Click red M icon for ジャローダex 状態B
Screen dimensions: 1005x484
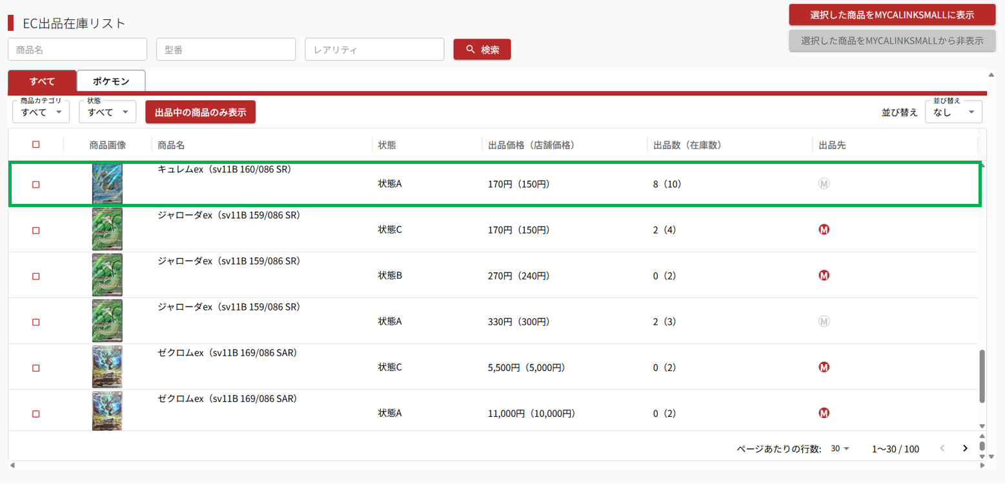(x=824, y=276)
